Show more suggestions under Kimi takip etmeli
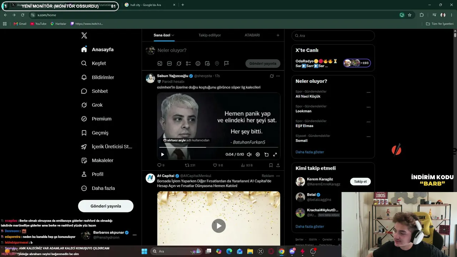The image size is (457, 257). [x=310, y=227]
